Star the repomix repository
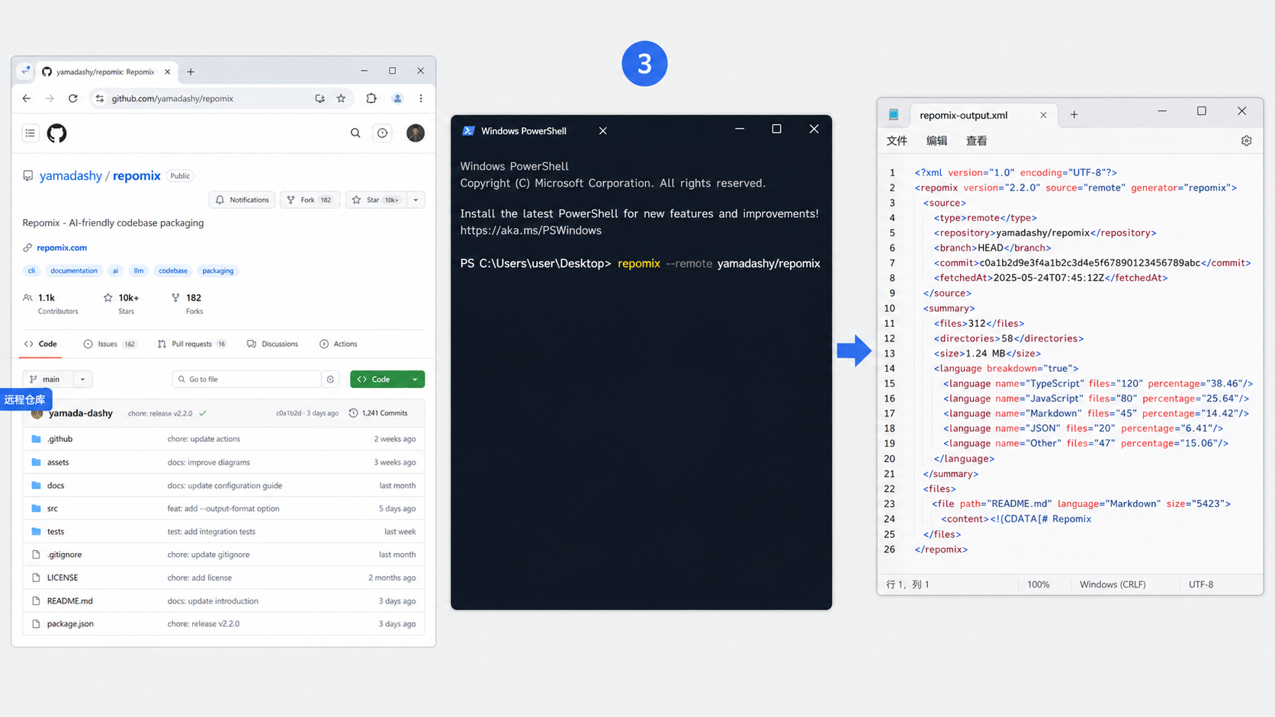Viewport: 1275px width, 717px height. pyautogui.click(x=376, y=200)
